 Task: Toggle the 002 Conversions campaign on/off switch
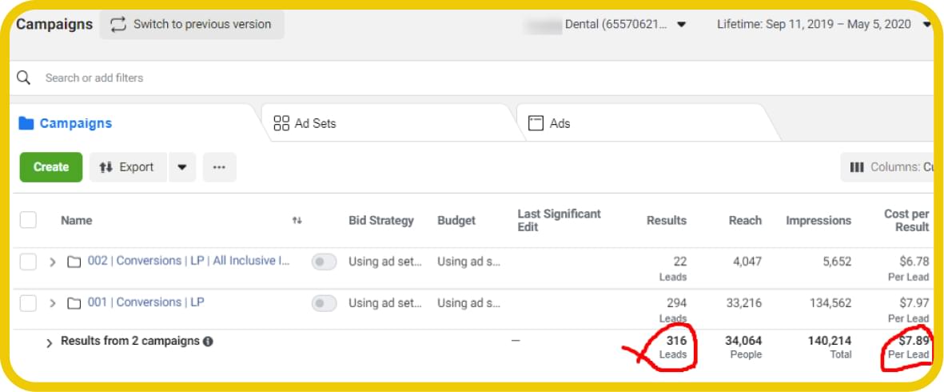coord(324,262)
